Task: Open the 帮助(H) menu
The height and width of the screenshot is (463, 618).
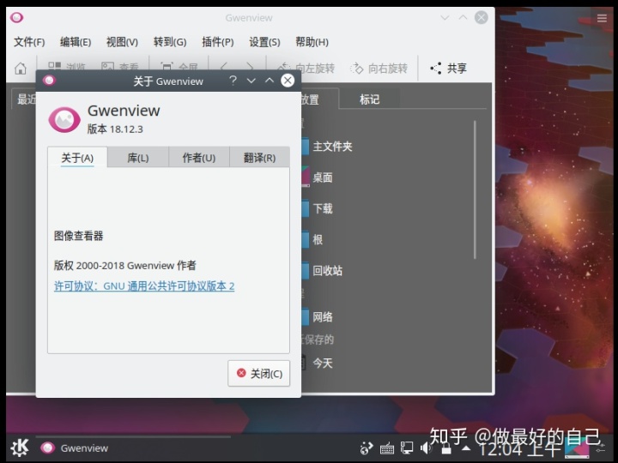Action: pyautogui.click(x=312, y=42)
